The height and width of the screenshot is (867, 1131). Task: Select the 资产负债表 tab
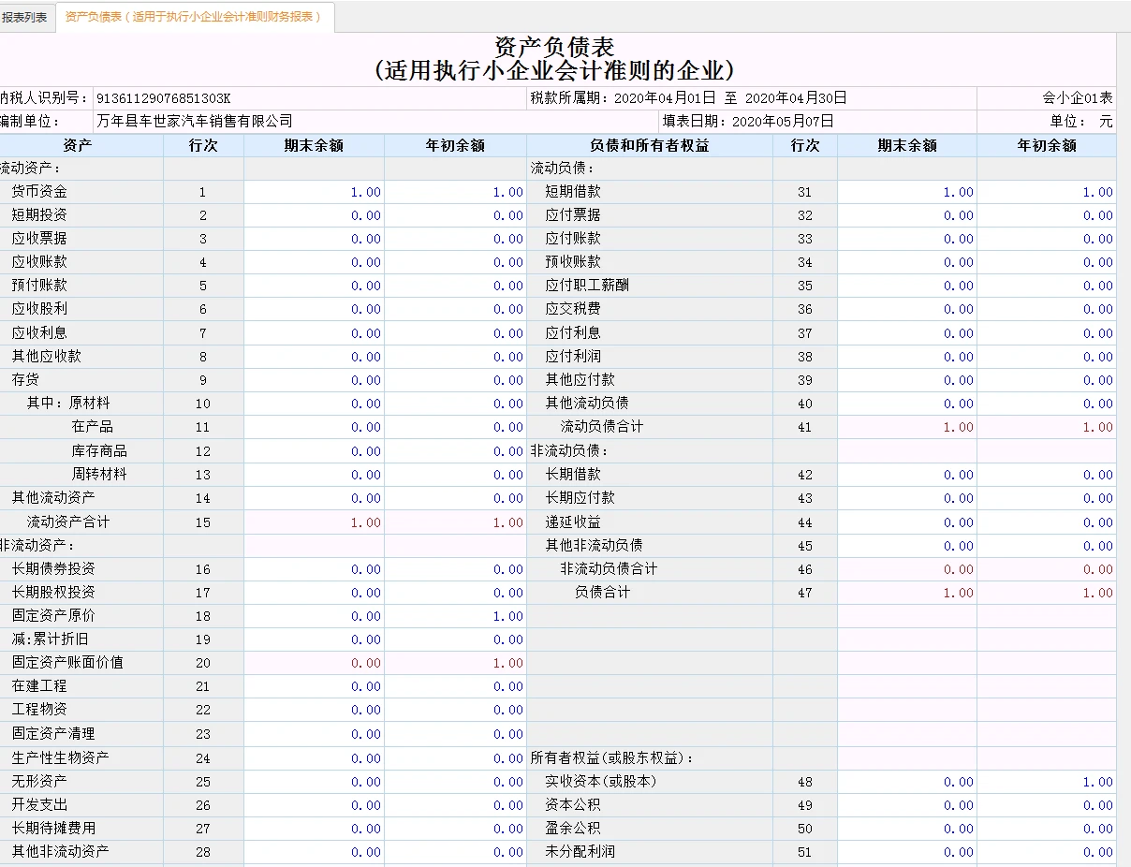pyautogui.click(x=195, y=17)
